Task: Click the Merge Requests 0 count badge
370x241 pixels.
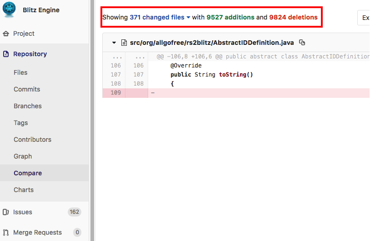Action: [x=77, y=232]
